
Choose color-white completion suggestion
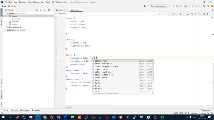pos(122,78)
